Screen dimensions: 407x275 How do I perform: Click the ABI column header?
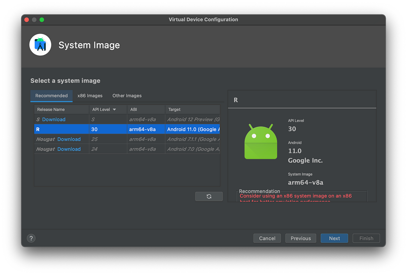146,109
